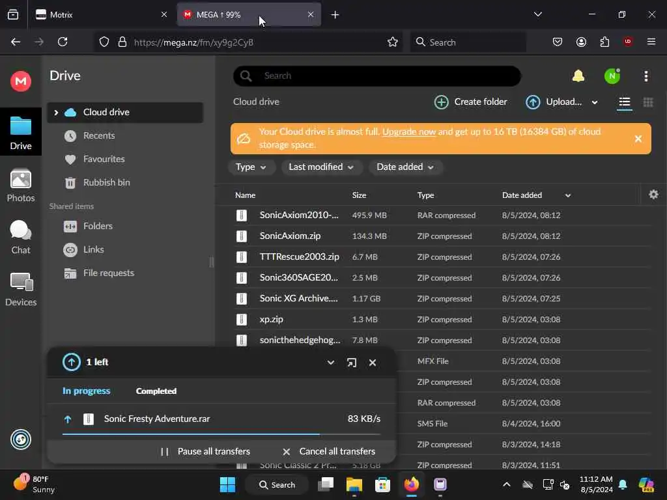Open File Explorer from taskbar

coord(354,484)
